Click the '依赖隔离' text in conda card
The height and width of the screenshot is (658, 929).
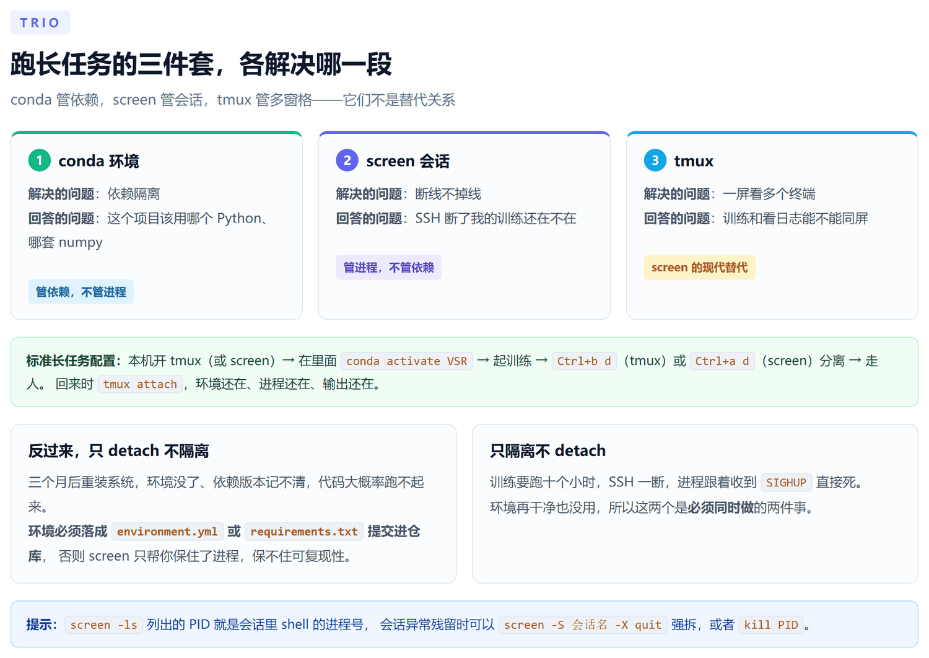click(134, 194)
